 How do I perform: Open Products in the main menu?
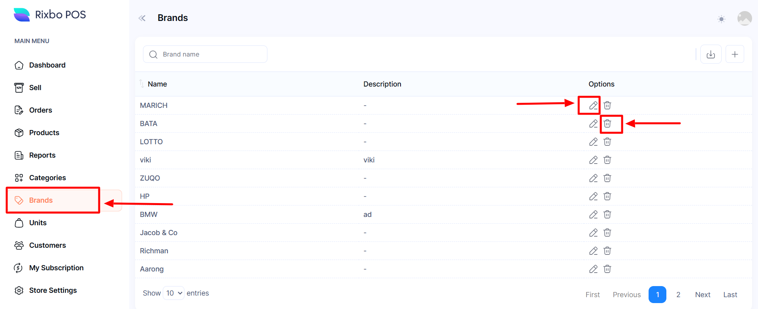tap(44, 133)
